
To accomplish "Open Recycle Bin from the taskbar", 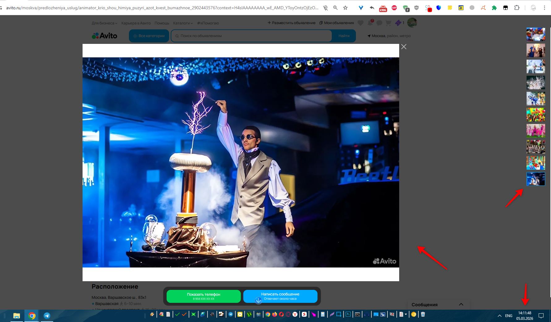I will (423, 314).
